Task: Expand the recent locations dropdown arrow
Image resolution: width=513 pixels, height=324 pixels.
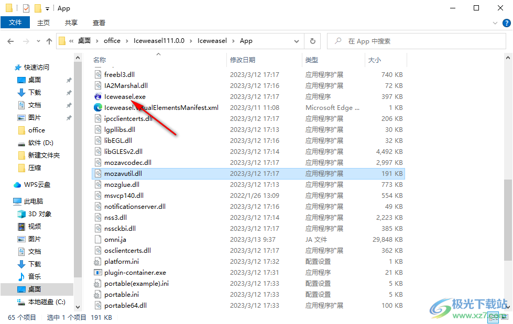Action: point(39,41)
